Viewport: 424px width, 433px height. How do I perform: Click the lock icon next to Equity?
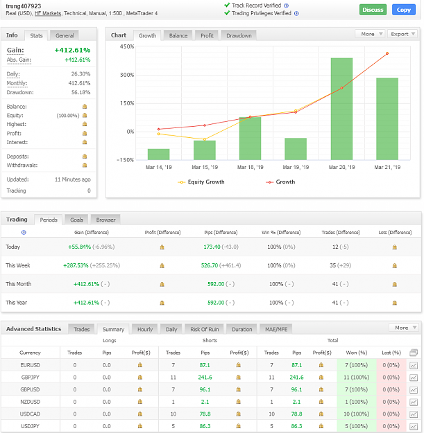tap(85, 115)
